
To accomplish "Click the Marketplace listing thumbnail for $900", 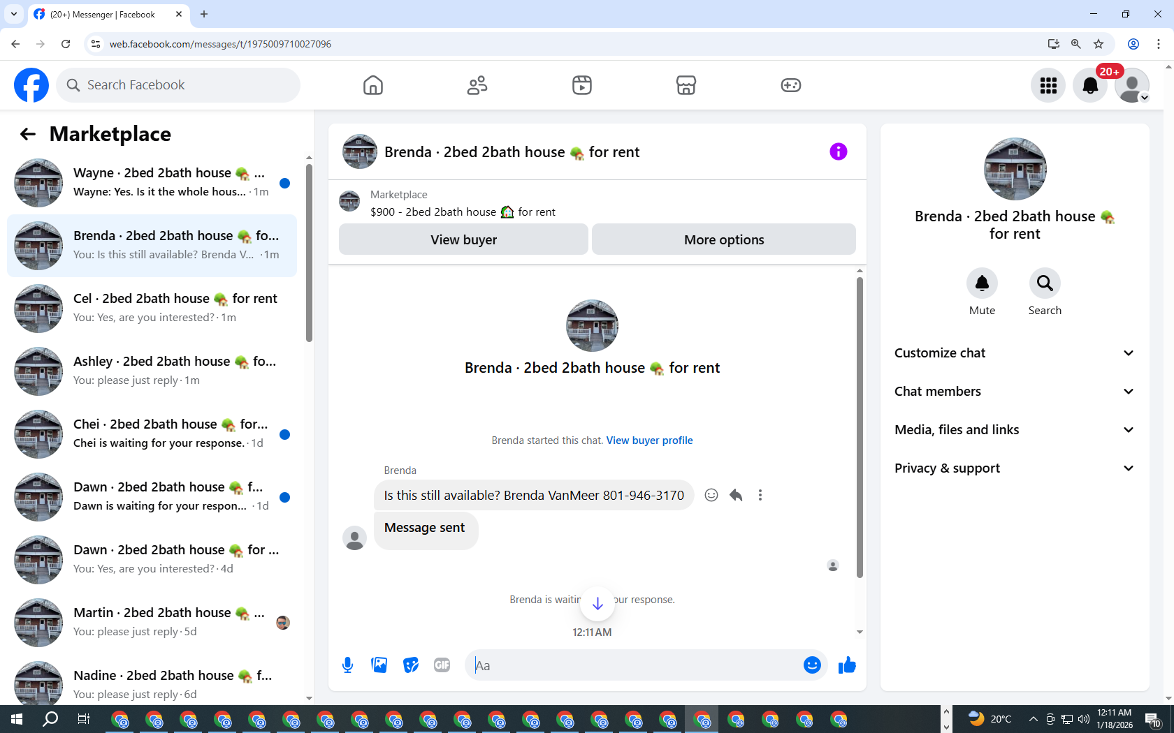I will click(x=349, y=202).
